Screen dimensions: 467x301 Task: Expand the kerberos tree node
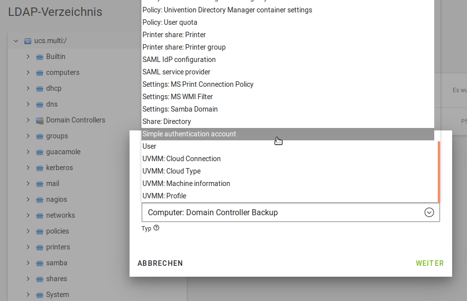[x=28, y=168]
